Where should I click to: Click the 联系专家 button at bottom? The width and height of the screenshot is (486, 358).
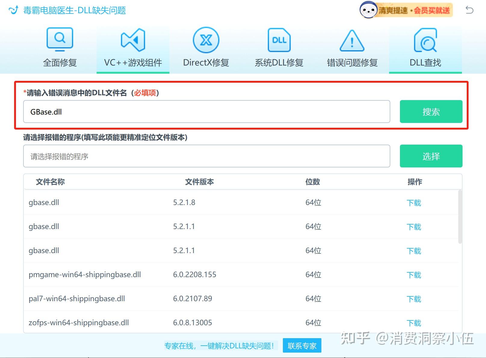pos(302,346)
